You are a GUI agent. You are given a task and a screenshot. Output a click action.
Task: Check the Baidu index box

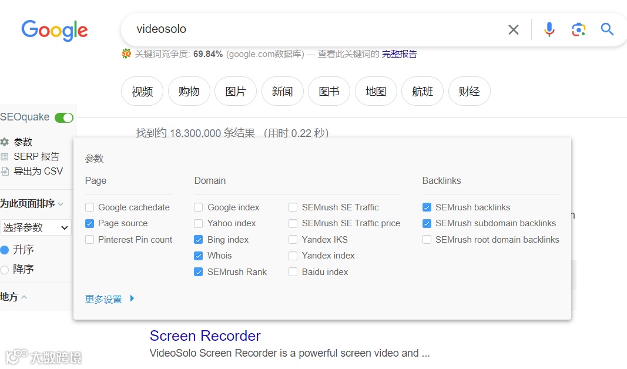[x=293, y=272]
